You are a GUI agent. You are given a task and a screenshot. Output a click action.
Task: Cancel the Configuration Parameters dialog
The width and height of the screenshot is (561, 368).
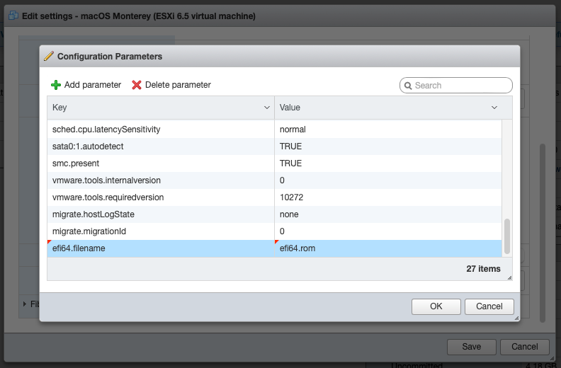pyautogui.click(x=489, y=306)
